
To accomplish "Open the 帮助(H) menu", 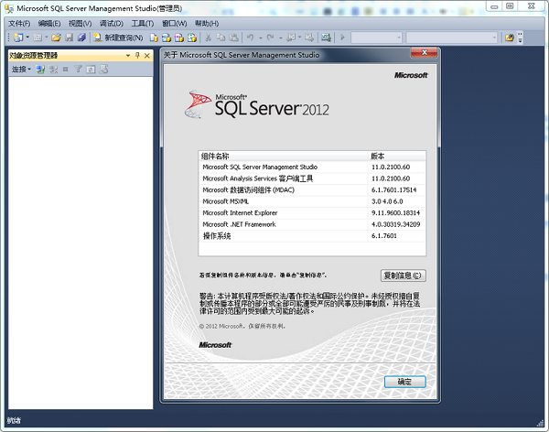I will 207,24.
